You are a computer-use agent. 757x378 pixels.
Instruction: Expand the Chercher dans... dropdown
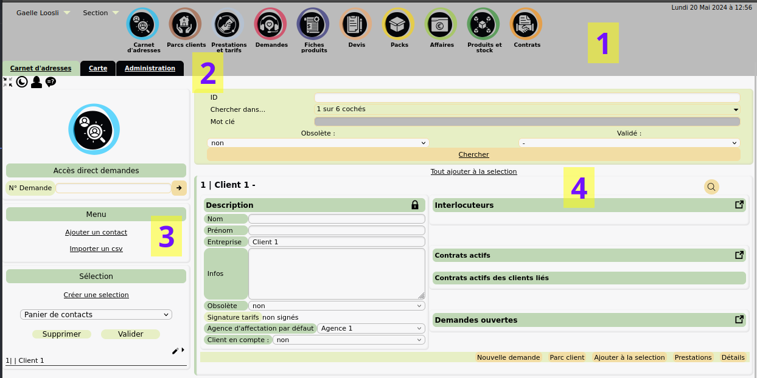pyautogui.click(x=527, y=109)
